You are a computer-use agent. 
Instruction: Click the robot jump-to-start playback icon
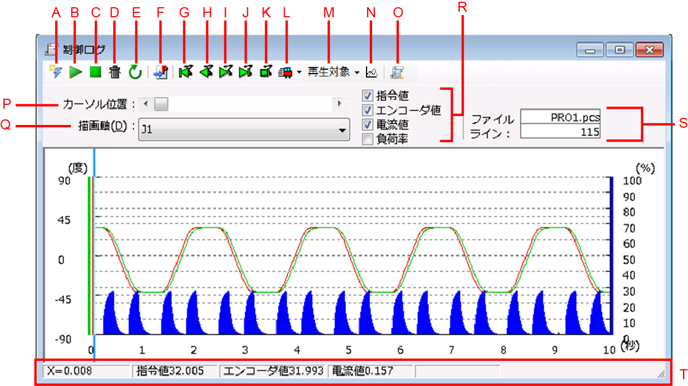[x=185, y=72]
